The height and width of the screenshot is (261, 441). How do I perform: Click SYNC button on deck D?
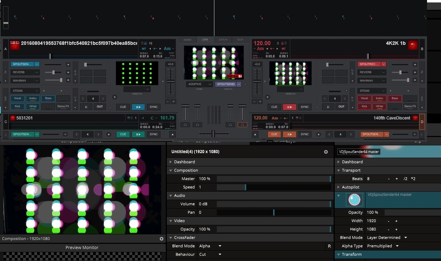305,134
